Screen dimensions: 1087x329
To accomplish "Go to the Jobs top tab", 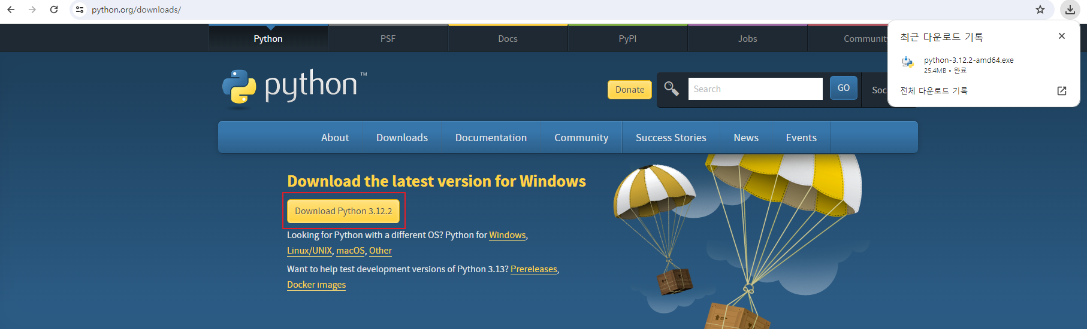I will 747,38.
